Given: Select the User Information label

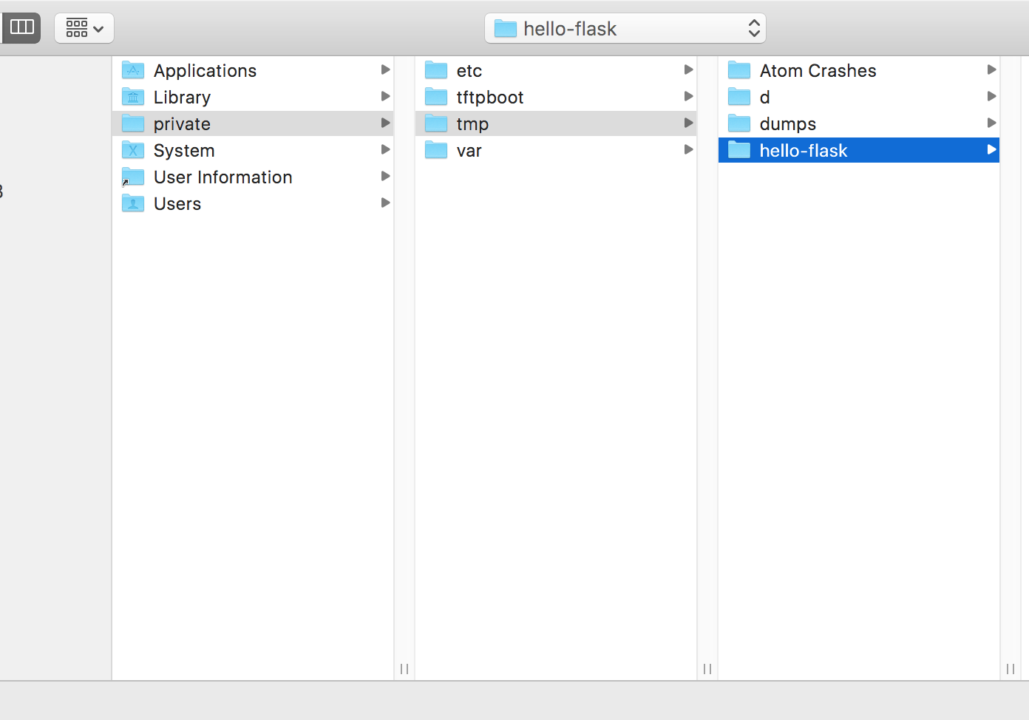Looking at the screenshot, I should 223,177.
